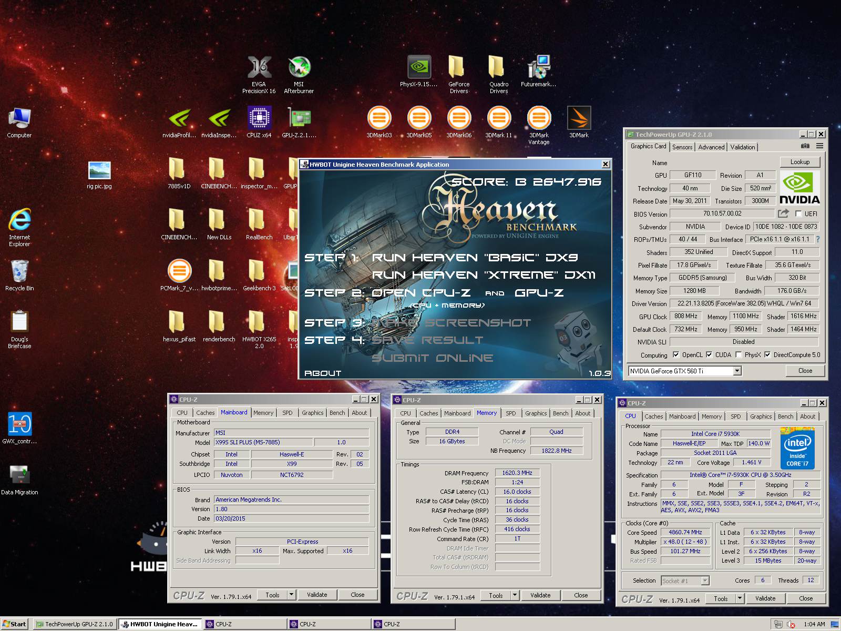This screenshot has width=841, height=631.
Task: Click Run Heaven "Xtreme" DX11
Action: [x=484, y=275]
